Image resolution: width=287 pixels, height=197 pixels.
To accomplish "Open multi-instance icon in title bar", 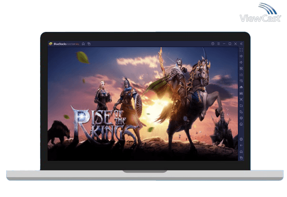I will click(x=89, y=44).
